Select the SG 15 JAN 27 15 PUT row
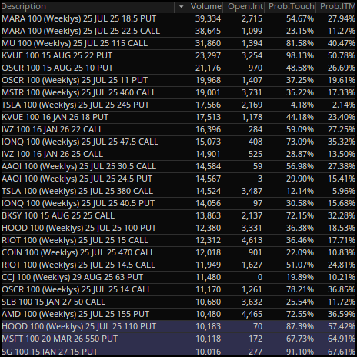This screenshot has height=357, width=357. (x=178, y=351)
